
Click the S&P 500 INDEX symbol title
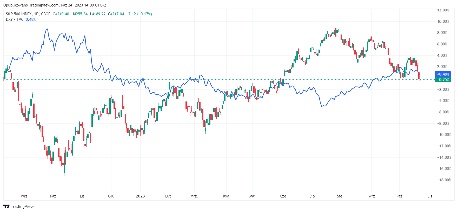point(19,14)
